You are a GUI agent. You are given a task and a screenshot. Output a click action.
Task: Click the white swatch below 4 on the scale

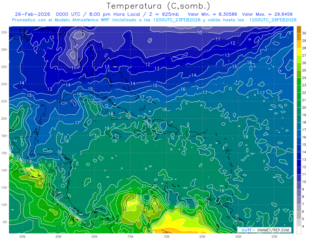[x=299, y=230]
